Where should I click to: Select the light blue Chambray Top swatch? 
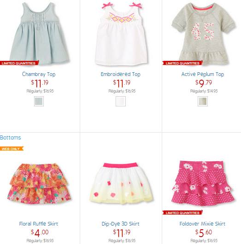click(x=39, y=101)
